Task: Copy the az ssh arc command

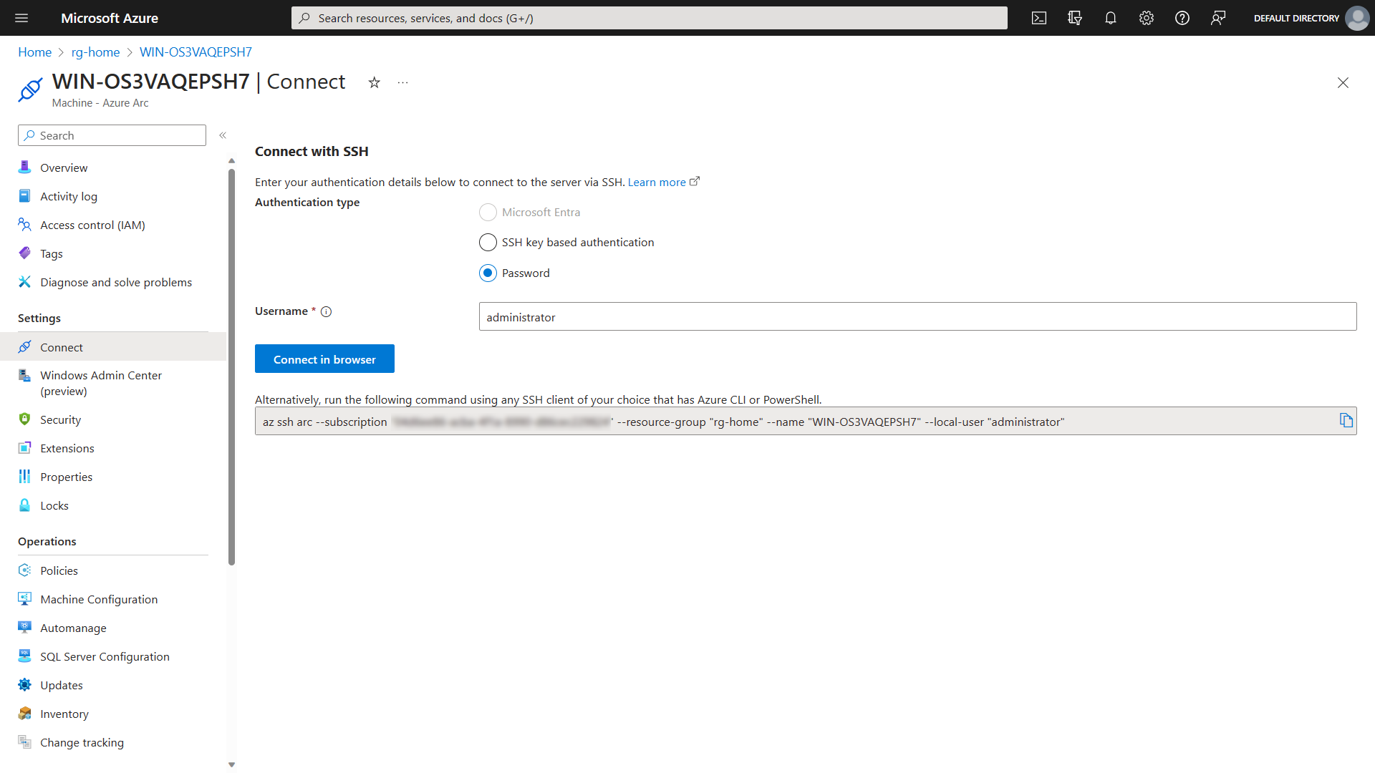Action: (x=1346, y=421)
